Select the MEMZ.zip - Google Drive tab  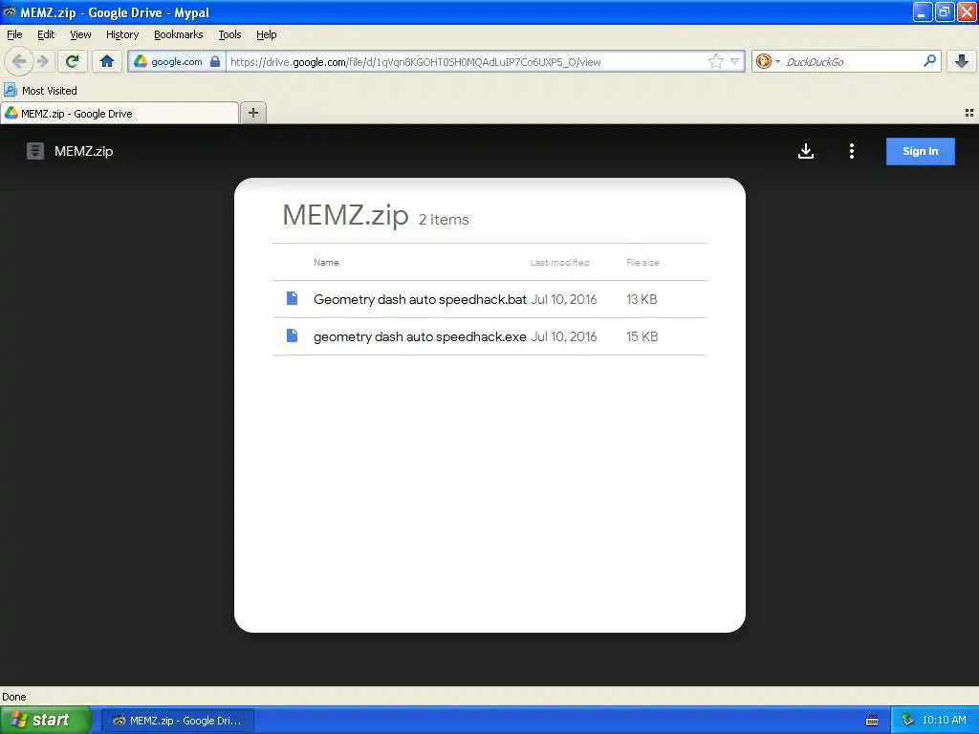(x=119, y=114)
